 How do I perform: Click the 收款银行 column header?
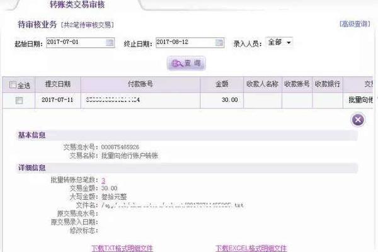point(328,84)
